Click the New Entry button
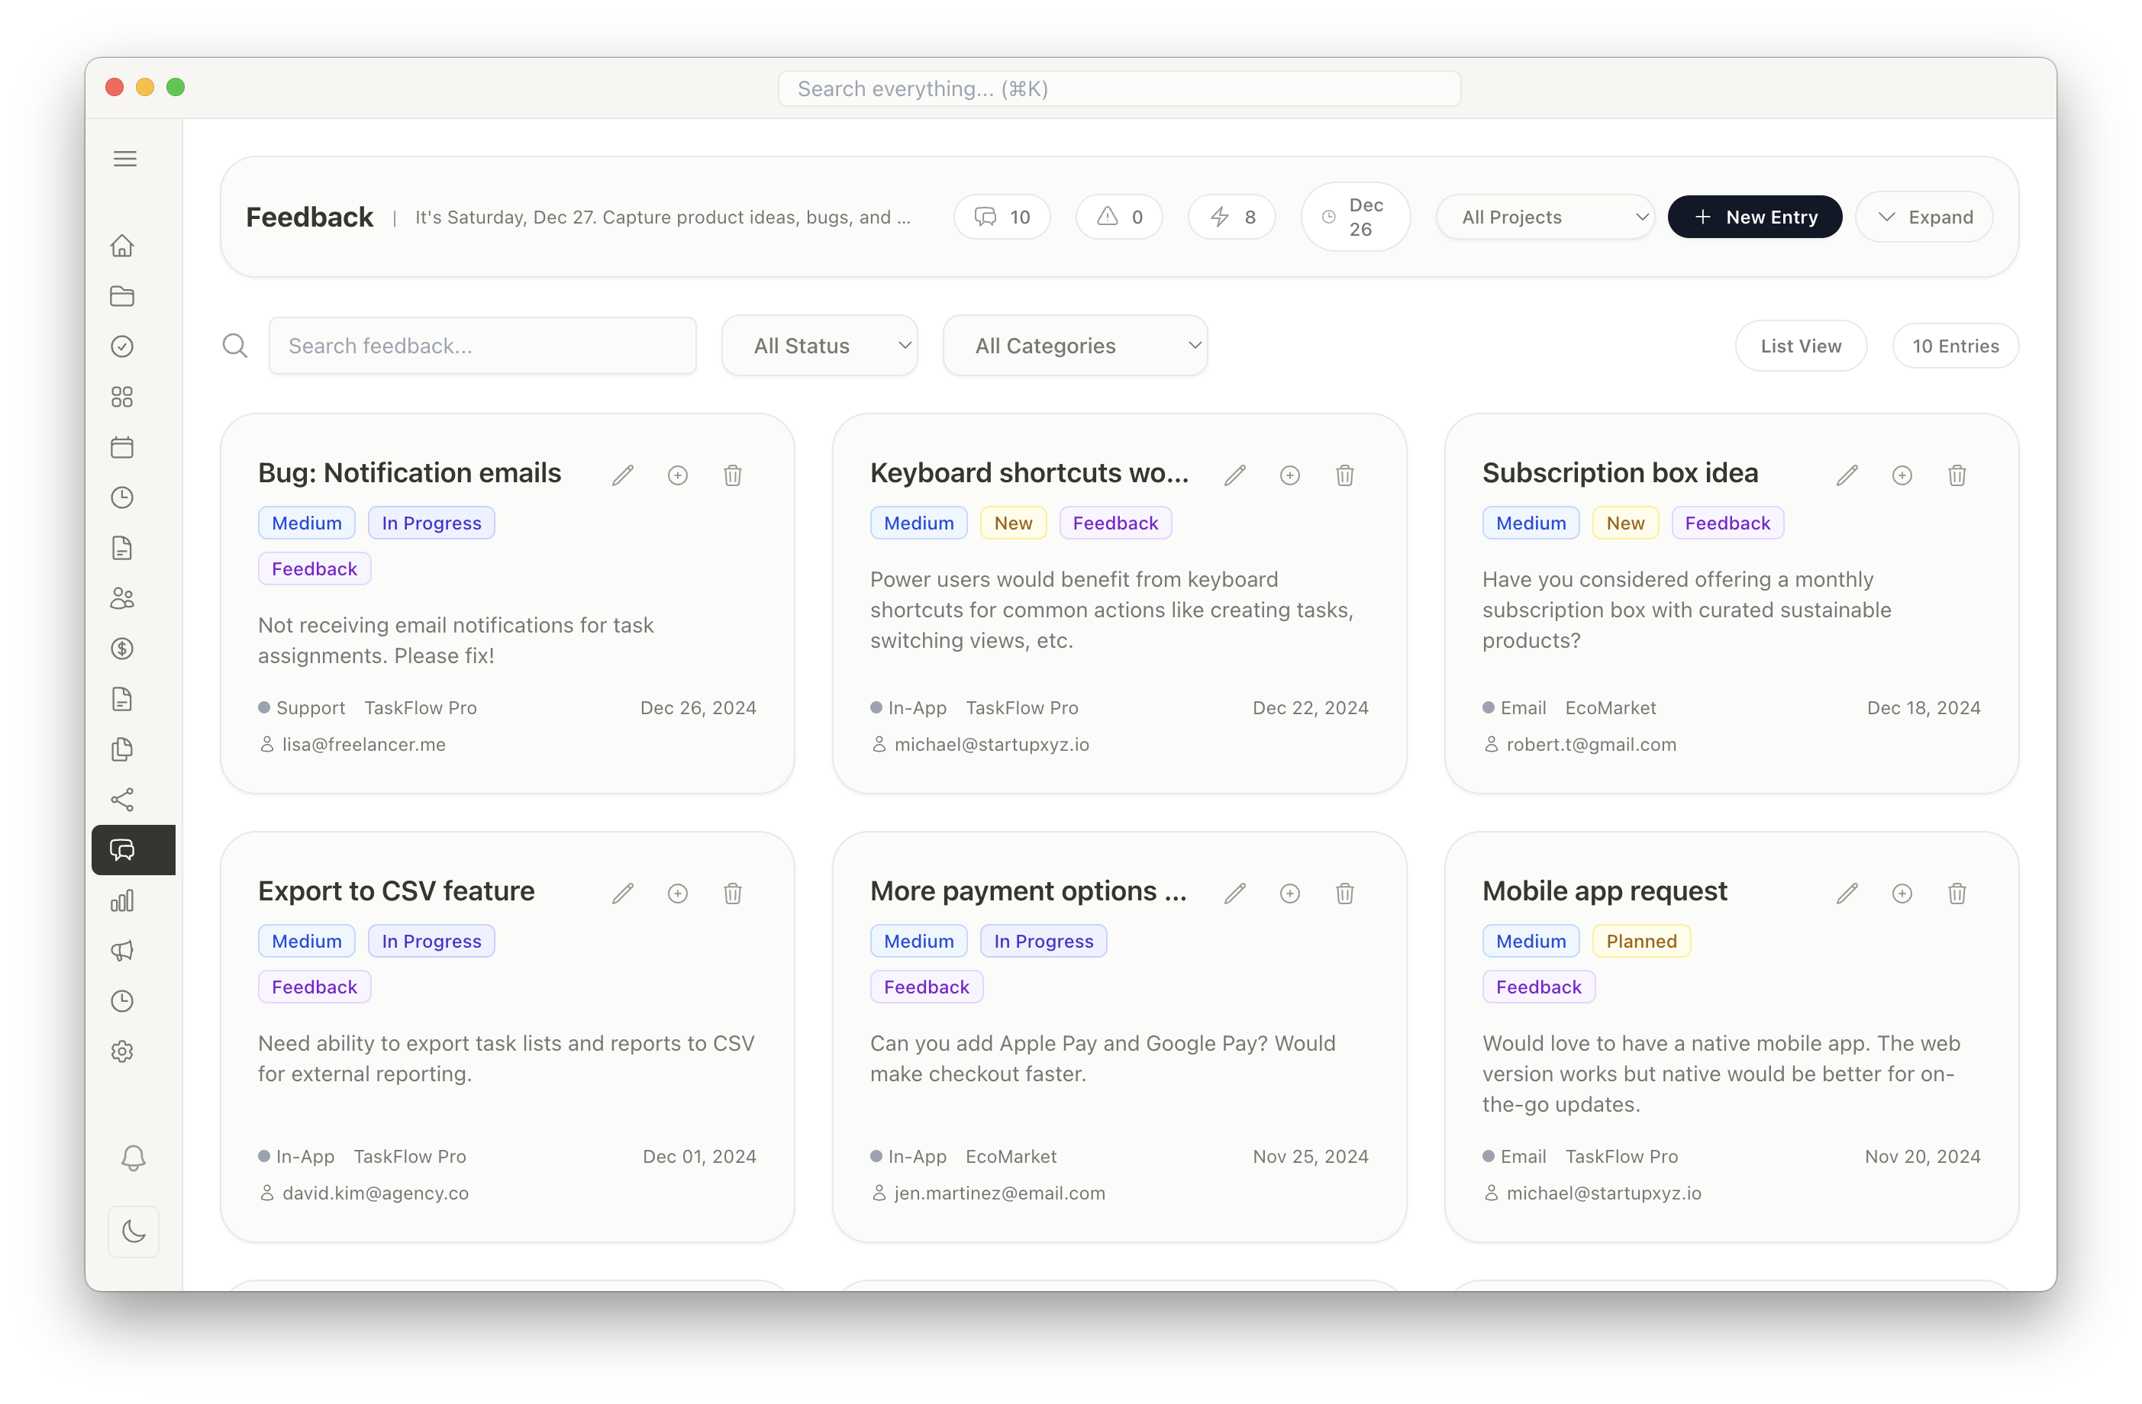 (x=1754, y=217)
